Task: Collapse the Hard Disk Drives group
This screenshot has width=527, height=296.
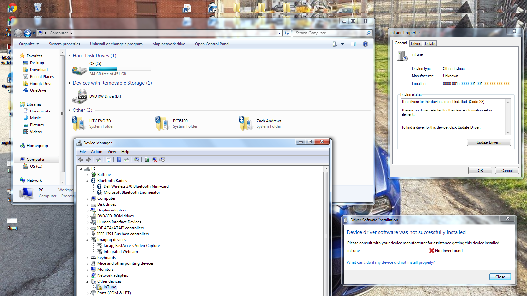Action: click(x=69, y=56)
